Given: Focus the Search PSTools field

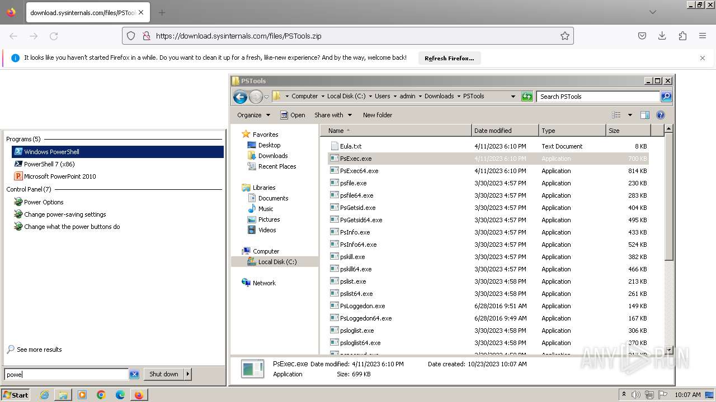Looking at the screenshot, I should tap(599, 96).
